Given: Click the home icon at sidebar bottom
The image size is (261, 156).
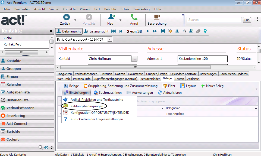Looking at the screenshot, I should 46,147.
